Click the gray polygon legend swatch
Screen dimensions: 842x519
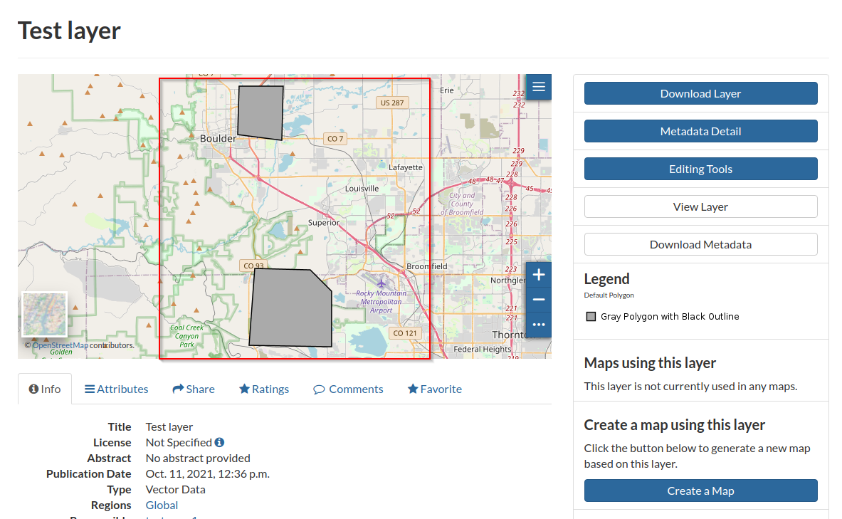click(591, 316)
